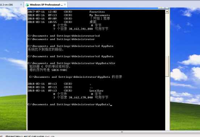Click the console vertical scrollbar thumb

[167, 66]
